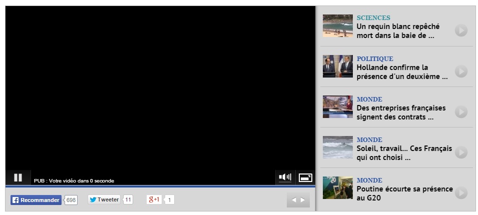Viewport: 478px width, 215px height.
Task: Go to the next video with the right arrow
Action: pyautogui.click(x=303, y=200)
